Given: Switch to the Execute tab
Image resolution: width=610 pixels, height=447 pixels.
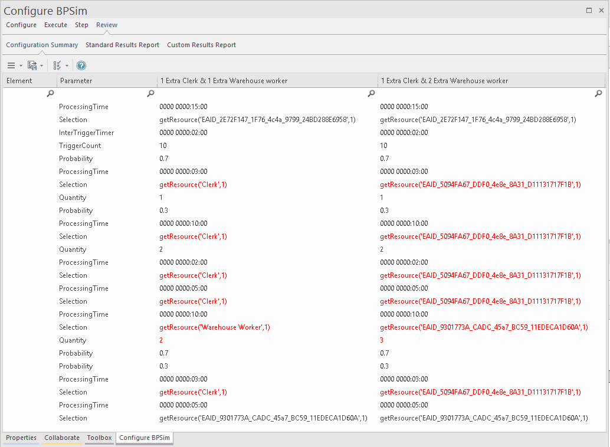Looking at the screenshot, I should 55,25.
